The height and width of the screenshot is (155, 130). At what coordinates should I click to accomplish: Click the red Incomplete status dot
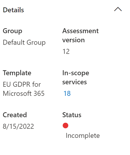coord(65,125)
